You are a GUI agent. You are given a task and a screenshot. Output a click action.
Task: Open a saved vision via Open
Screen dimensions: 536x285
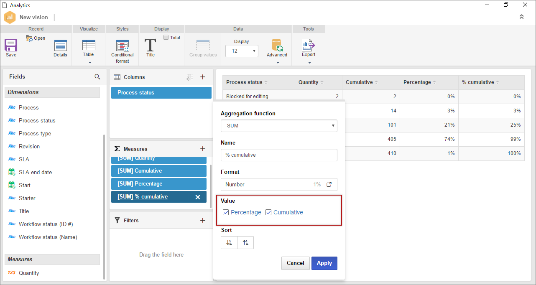tap(36, 38)
